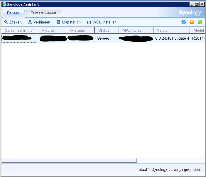This screenshot has height=177, width=206.
Task: Open the blue gear settings icon
Action: click(183, 22)
